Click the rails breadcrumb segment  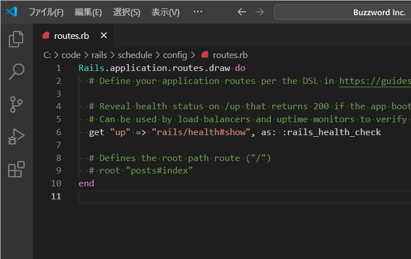click(99, 55)
